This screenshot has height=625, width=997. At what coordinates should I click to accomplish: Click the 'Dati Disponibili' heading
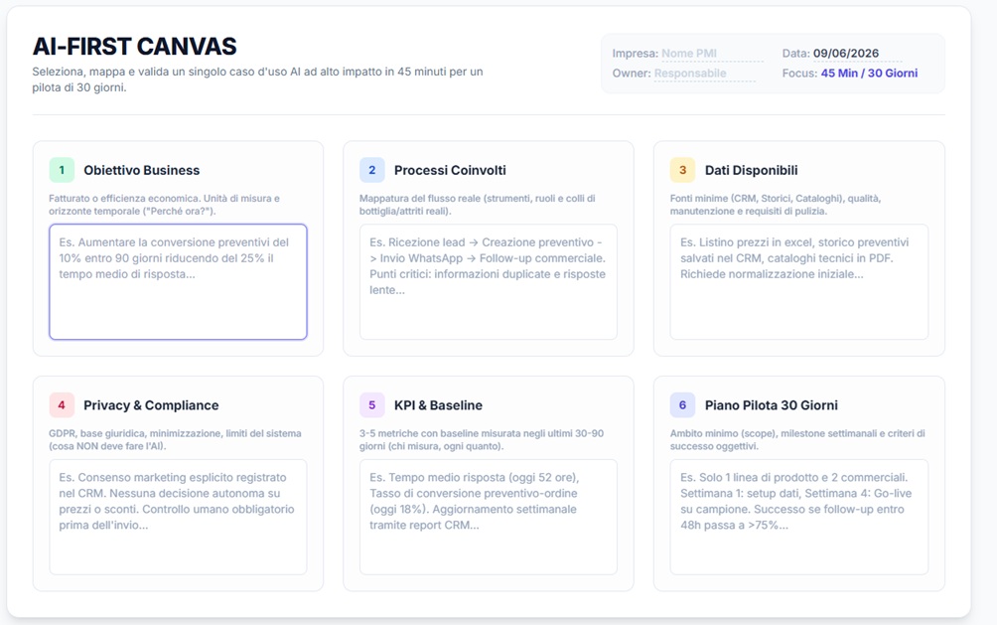pyautogui.click(x=751, y=170)
